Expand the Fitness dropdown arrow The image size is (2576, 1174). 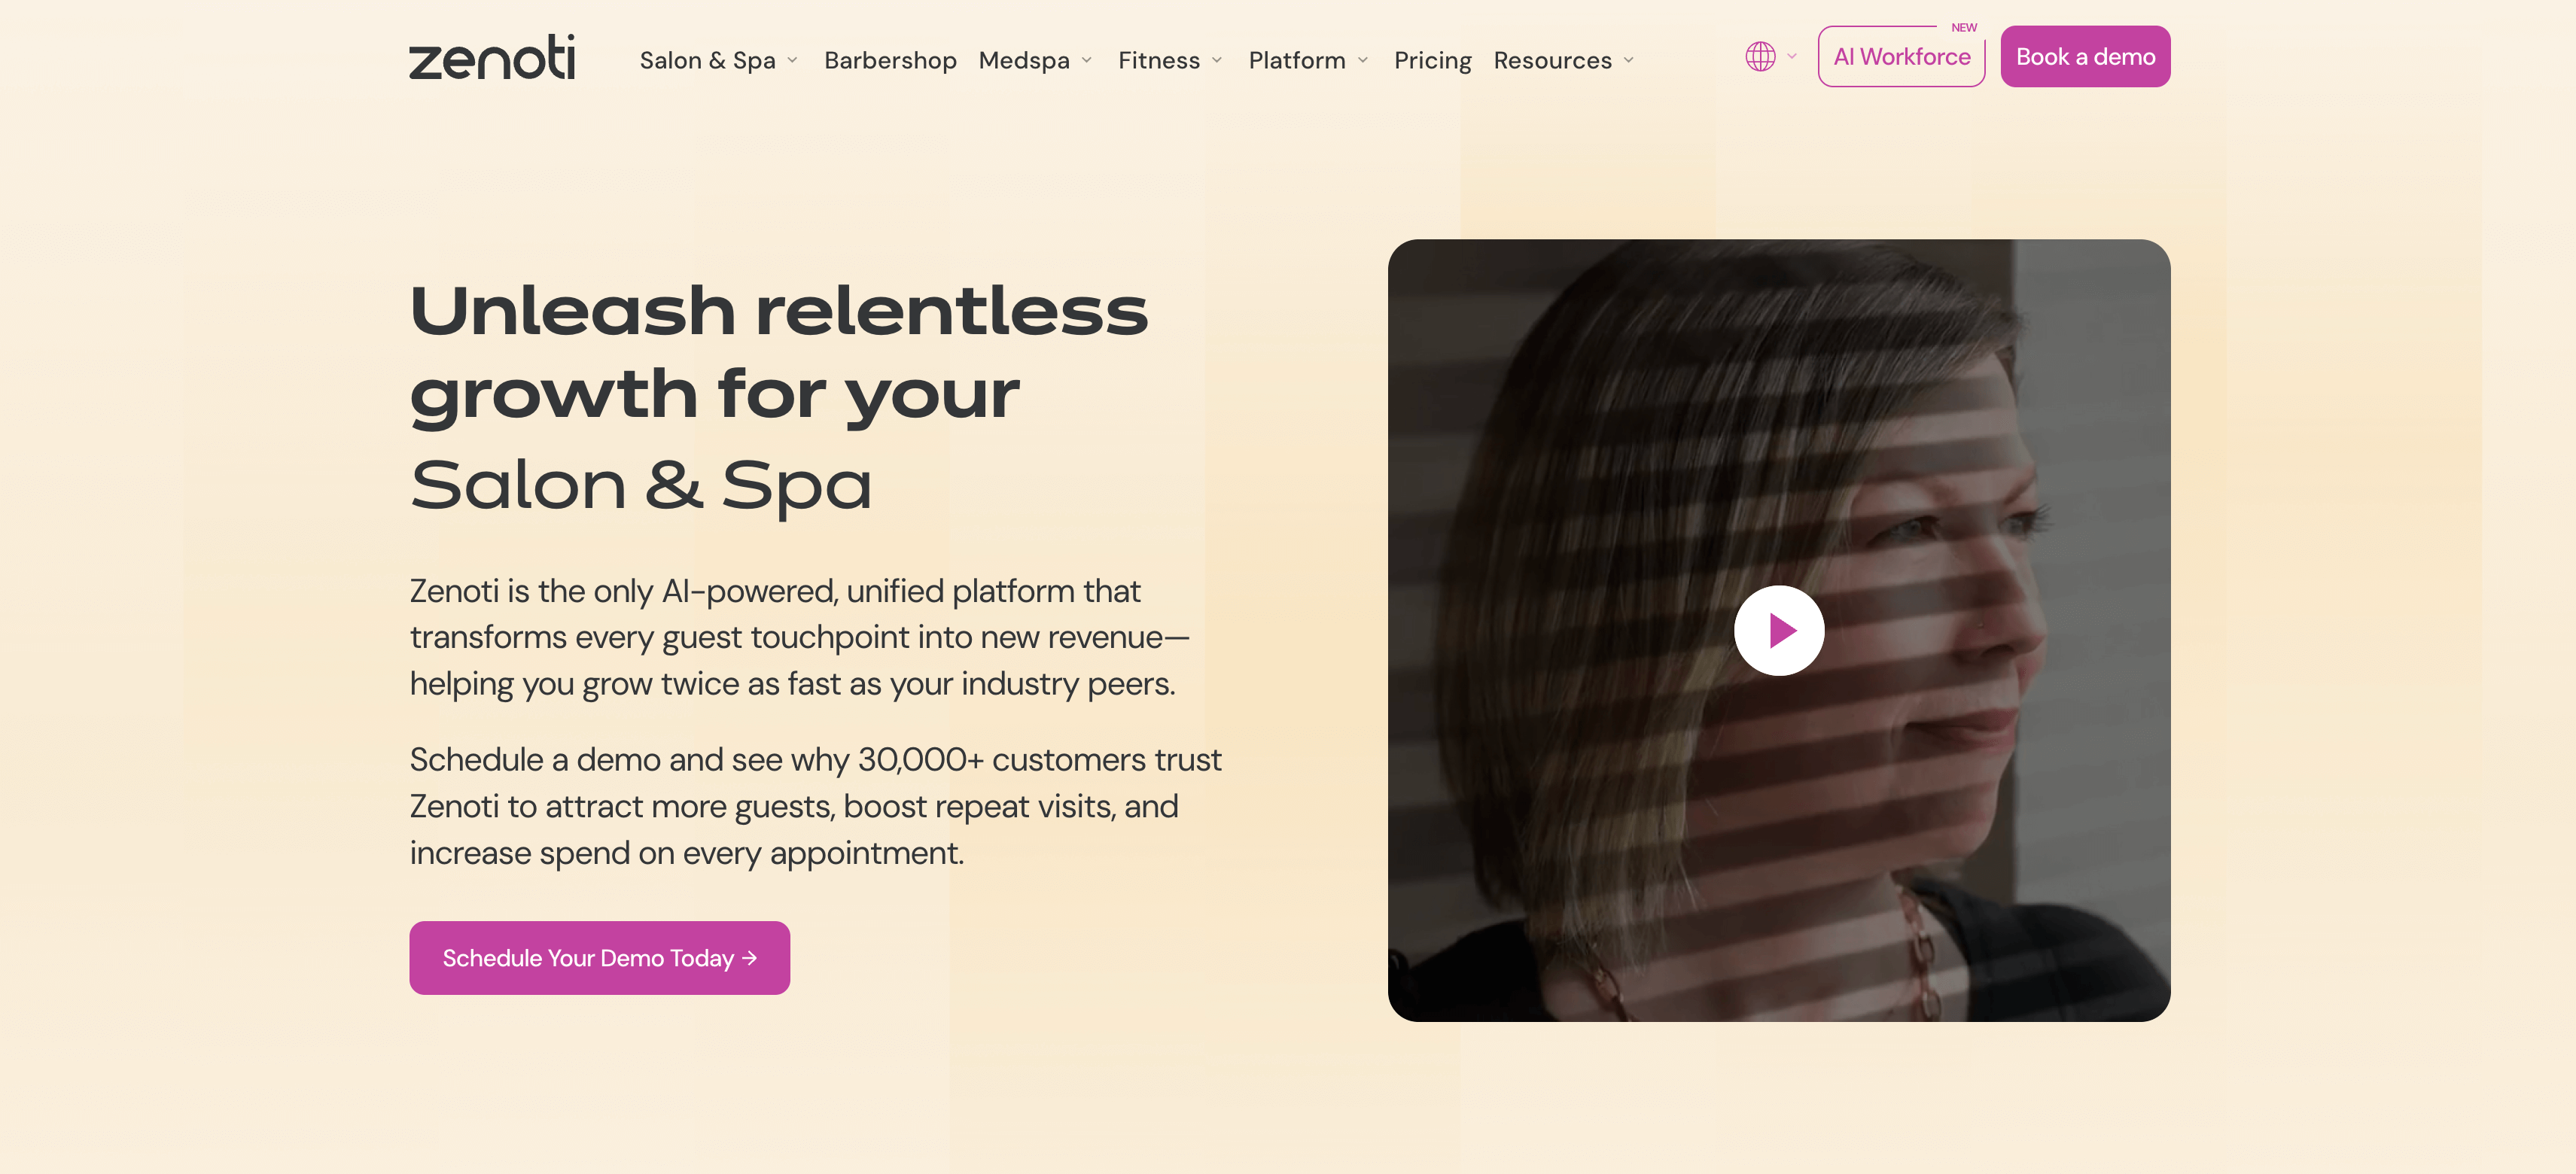point(1217,61)
